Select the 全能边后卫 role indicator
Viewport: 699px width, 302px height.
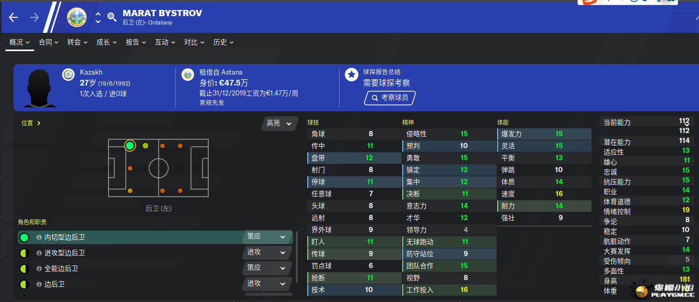(24, 269)
